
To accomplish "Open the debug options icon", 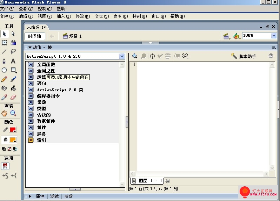I will (x=185, y=56).
